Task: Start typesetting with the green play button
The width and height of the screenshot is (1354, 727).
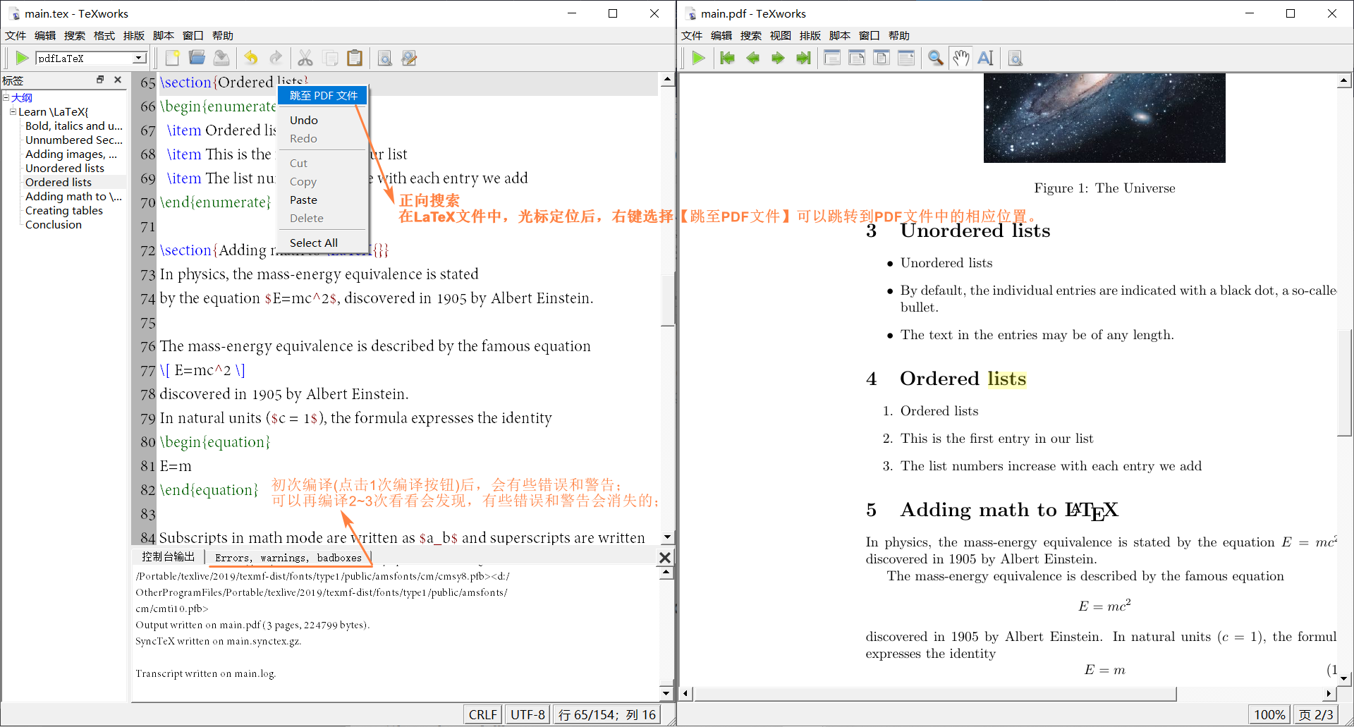Action: pos(22,58)
